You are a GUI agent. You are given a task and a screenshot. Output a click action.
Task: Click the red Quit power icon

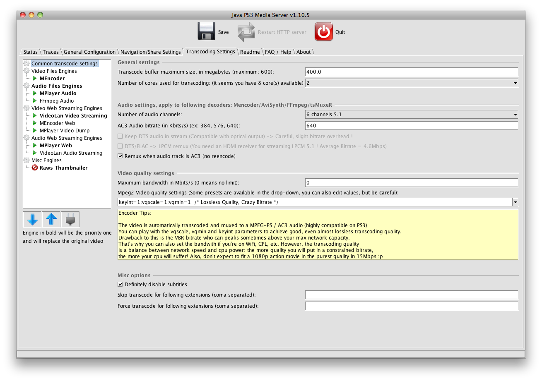click(324, 32)
